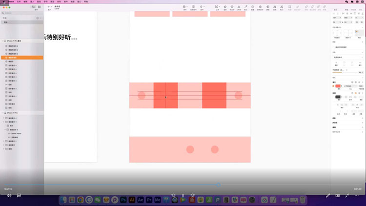
Task: Open Photoshop from the dock
Action: (x=124, y=200)
